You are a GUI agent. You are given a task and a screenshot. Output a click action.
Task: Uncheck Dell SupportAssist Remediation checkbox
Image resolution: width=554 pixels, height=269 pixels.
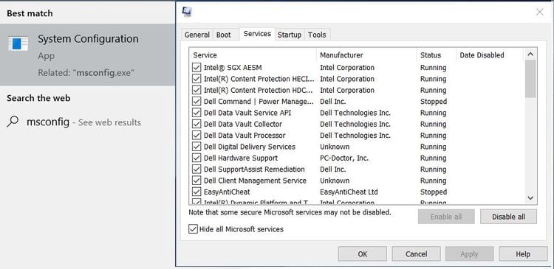(x=196, y=170)
